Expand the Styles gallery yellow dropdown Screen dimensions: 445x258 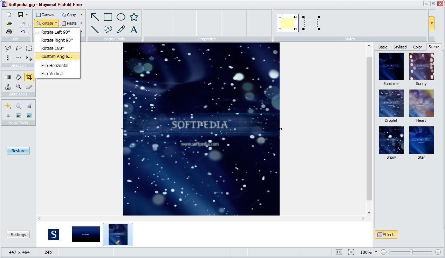click(432, 23)
